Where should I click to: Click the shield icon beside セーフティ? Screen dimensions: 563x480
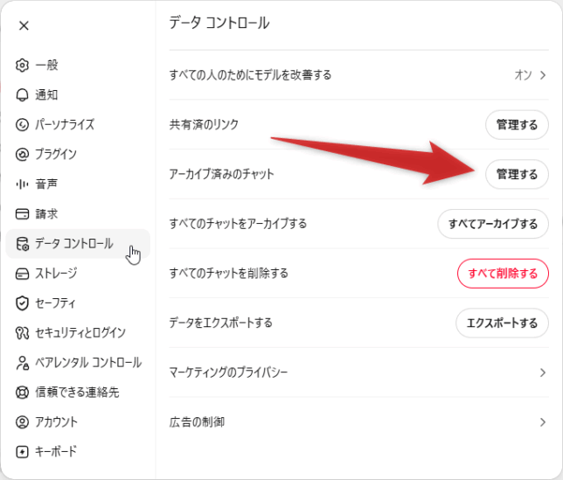click(22, 303)
